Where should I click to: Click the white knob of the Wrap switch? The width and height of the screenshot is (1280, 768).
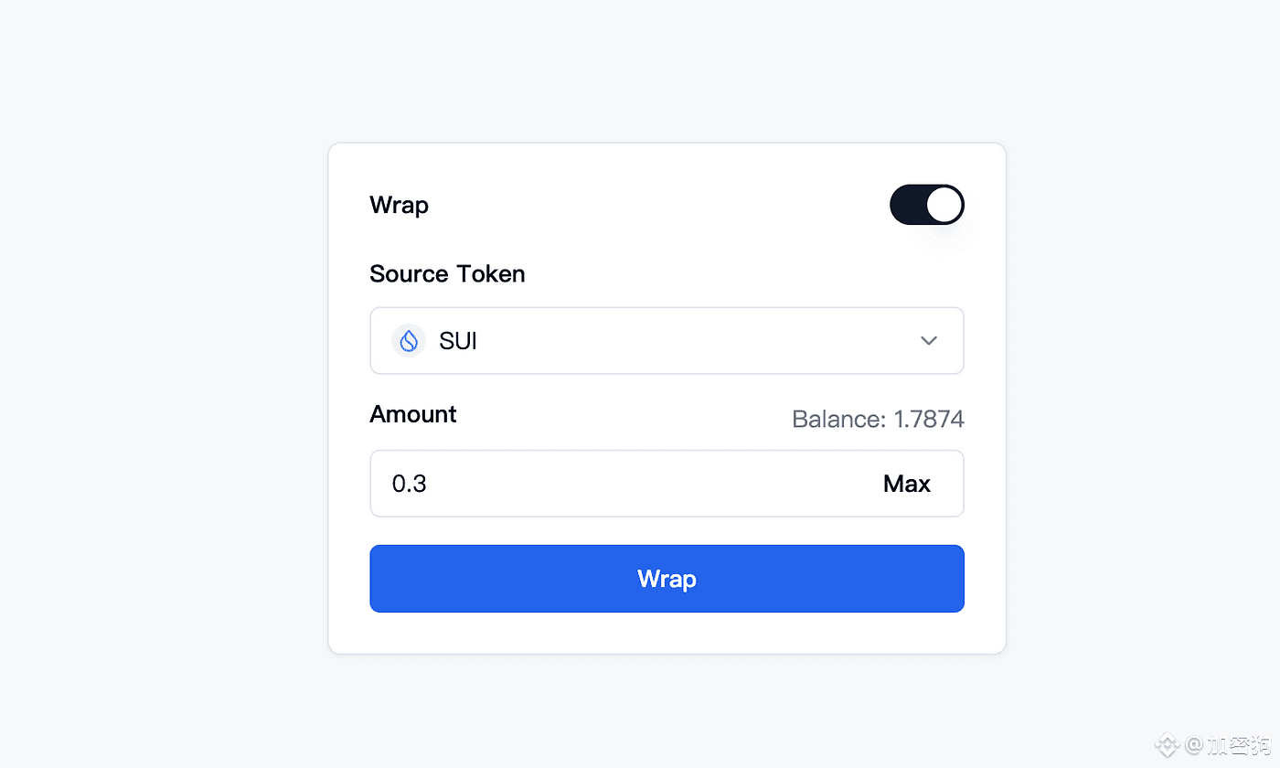pos(944,205)
